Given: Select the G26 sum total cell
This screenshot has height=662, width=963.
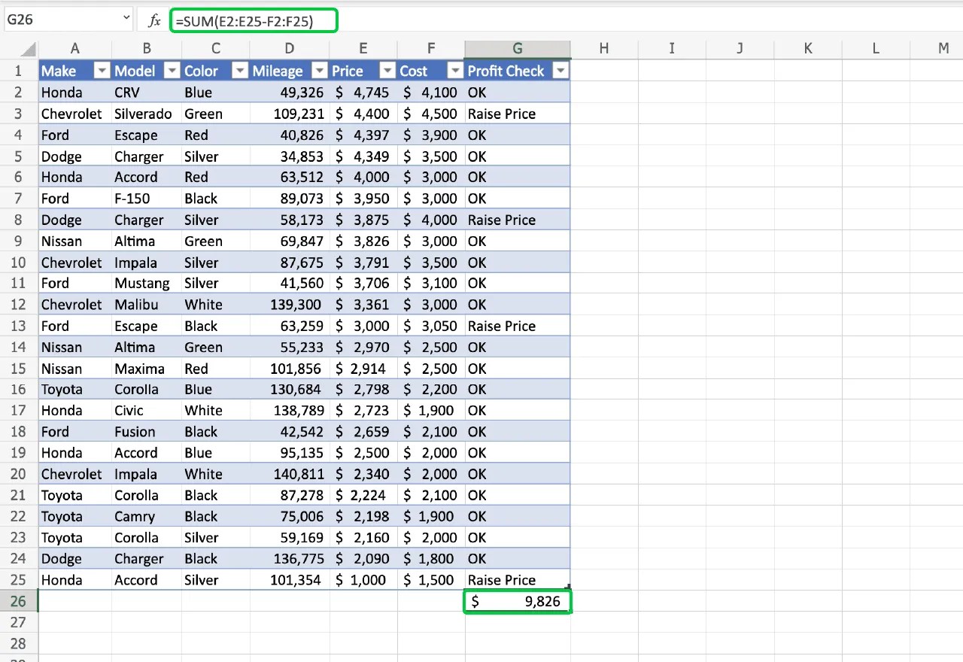Looking at the screenshot, I should click(x=517, y=601).
